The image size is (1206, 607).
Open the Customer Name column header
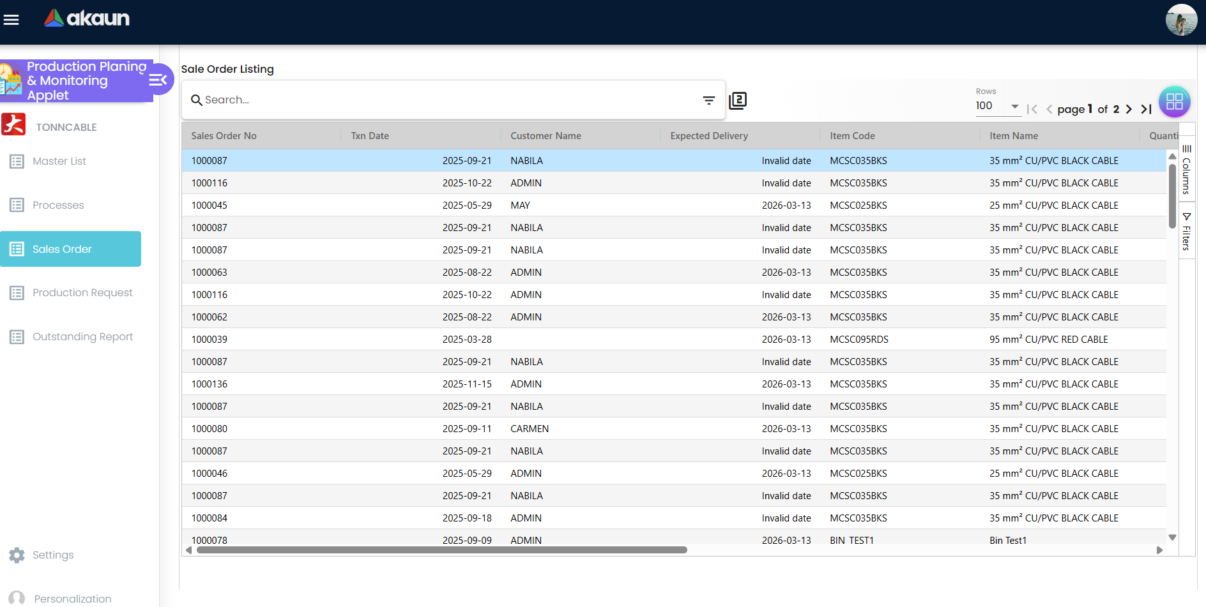tap(546, 135)
